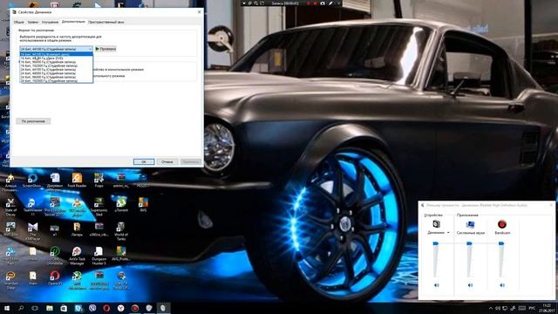Viewport: 558px width, 314px height.
Task: Open the Store from the taskbar
Action: pos(64,308)
